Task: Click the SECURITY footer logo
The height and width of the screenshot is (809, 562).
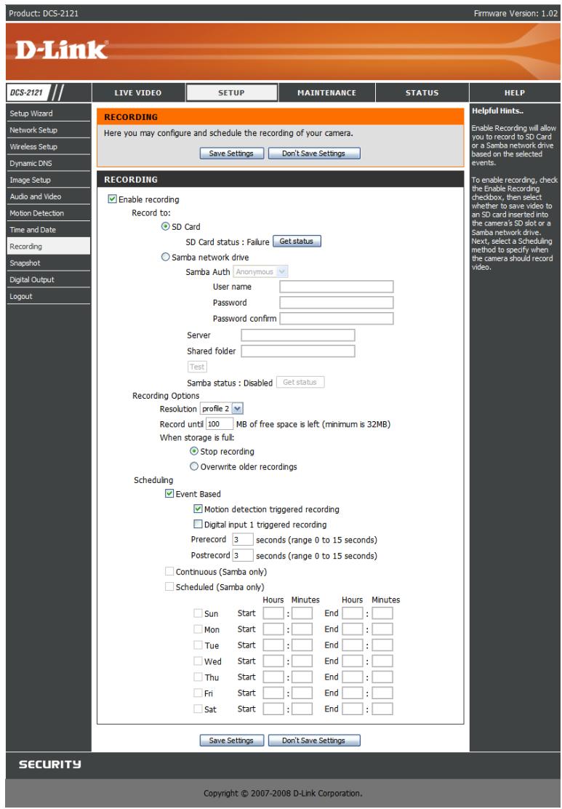Action: (x=50, y=765)
